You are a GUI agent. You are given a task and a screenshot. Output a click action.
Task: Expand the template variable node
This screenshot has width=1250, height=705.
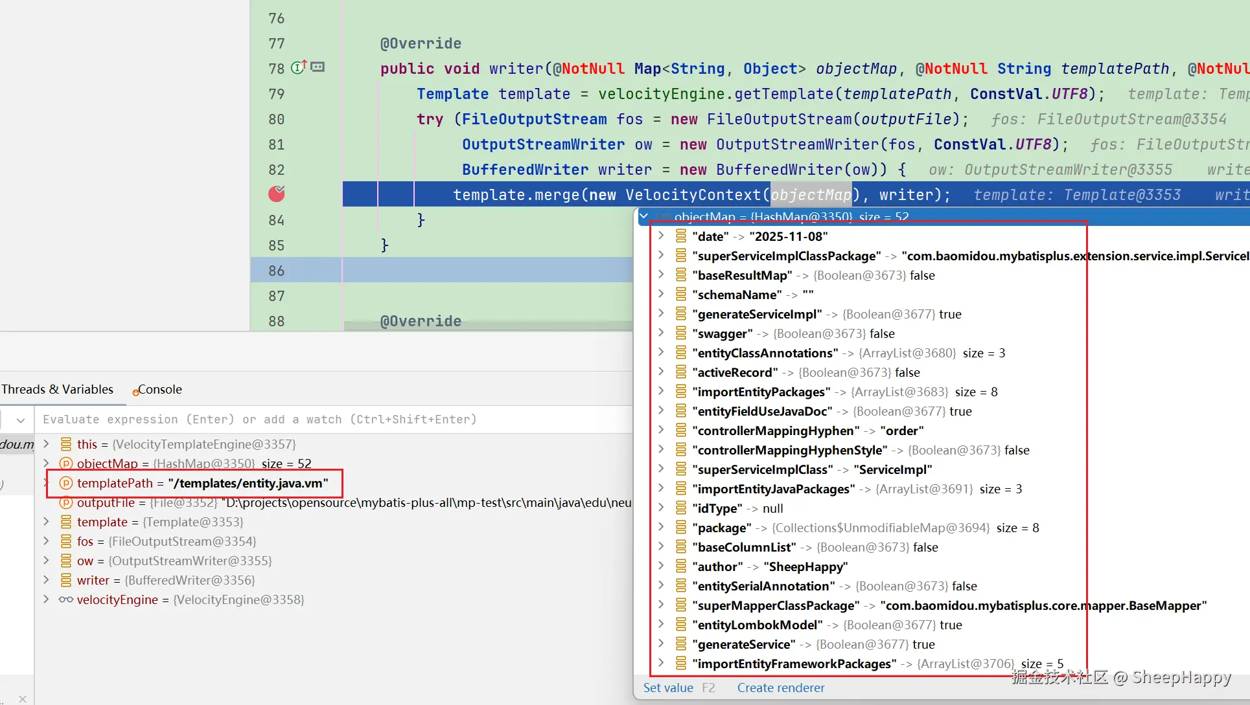click(46, 521)
